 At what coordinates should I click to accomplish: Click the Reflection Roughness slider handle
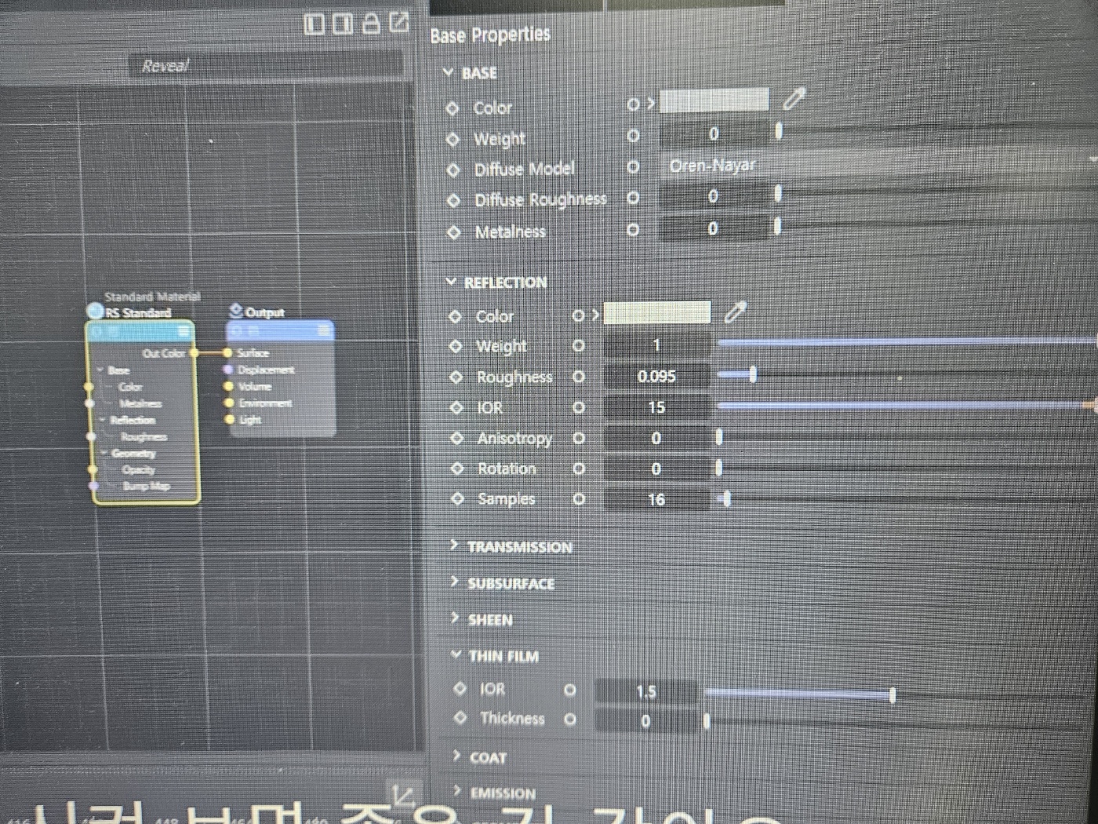coord(753,374)
